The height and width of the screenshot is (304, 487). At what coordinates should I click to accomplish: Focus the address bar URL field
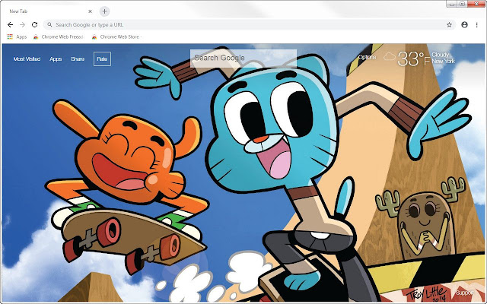[250, 25]
